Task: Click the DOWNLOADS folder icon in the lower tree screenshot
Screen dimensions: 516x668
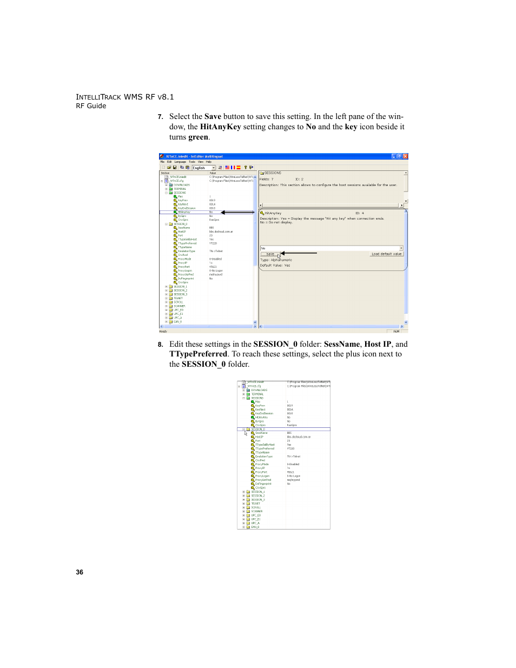Action: click(248, 390)
